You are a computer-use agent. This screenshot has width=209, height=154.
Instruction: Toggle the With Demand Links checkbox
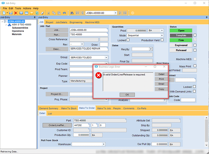pos(194,91)
